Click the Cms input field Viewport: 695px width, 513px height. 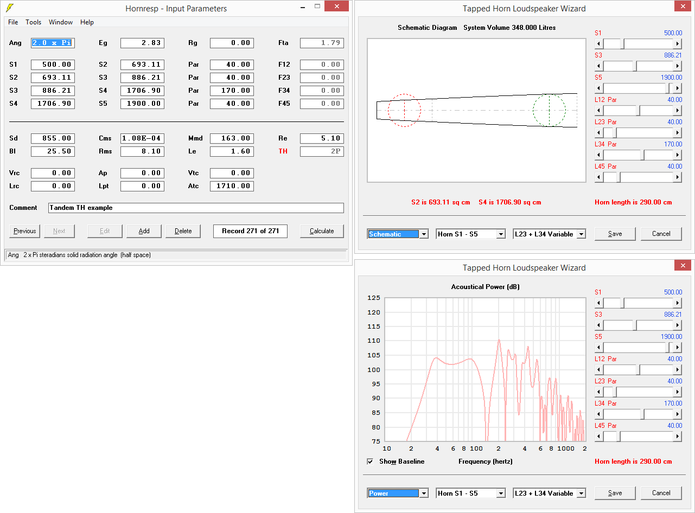click(x=142, y=138)
